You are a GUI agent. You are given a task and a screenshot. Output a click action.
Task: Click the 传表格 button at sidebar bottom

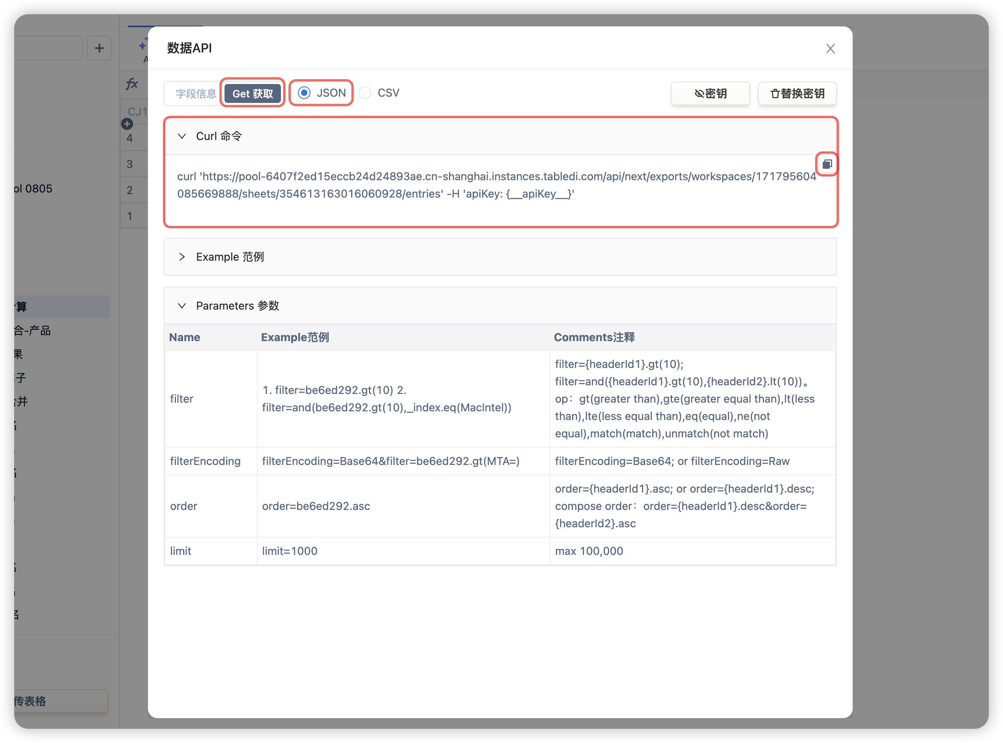(61, 701)
